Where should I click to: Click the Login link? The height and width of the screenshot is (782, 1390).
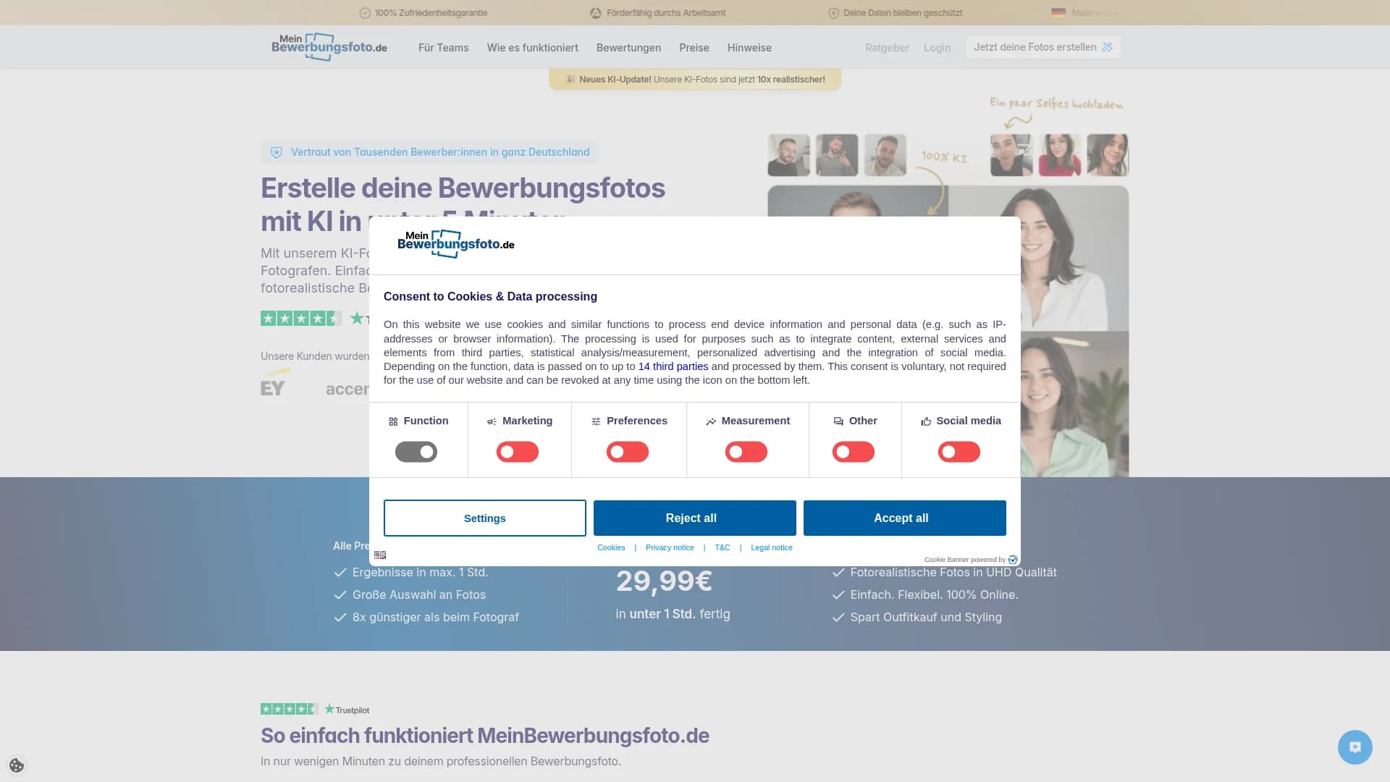click(937, 48)
